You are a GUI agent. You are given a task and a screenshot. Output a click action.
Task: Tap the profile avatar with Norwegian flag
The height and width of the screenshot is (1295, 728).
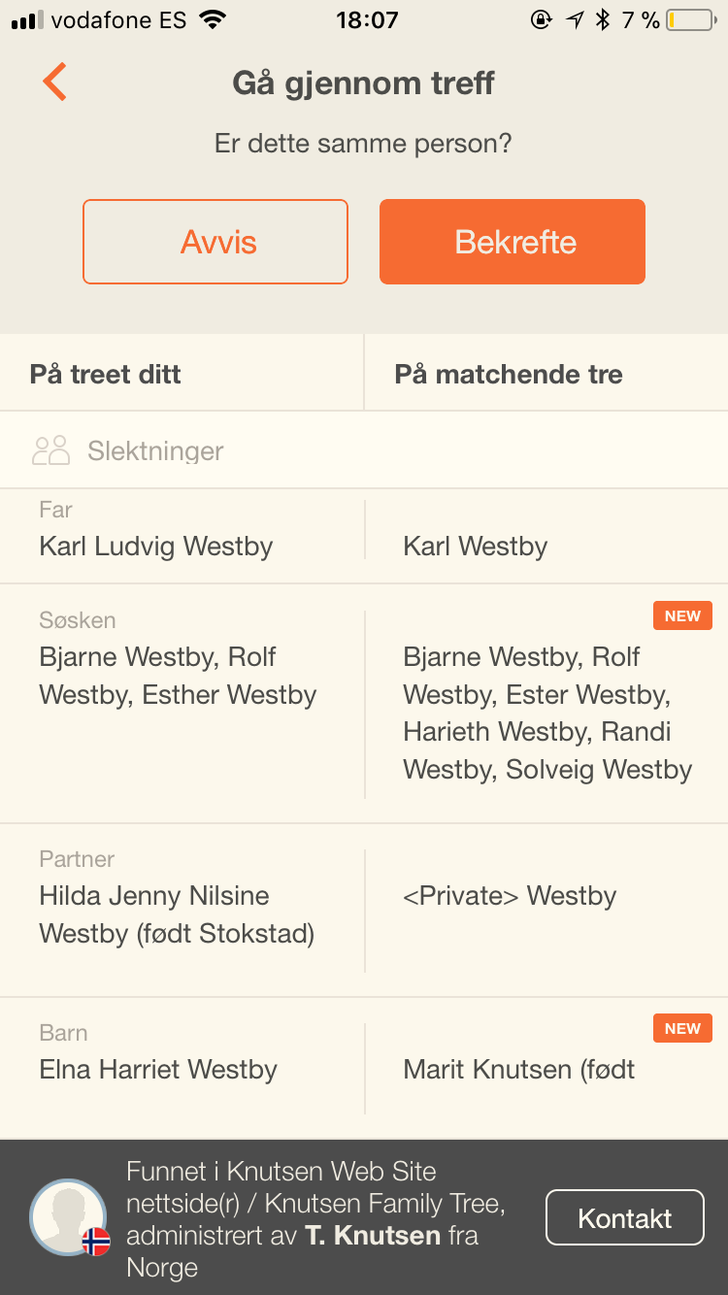[68, 1217]
